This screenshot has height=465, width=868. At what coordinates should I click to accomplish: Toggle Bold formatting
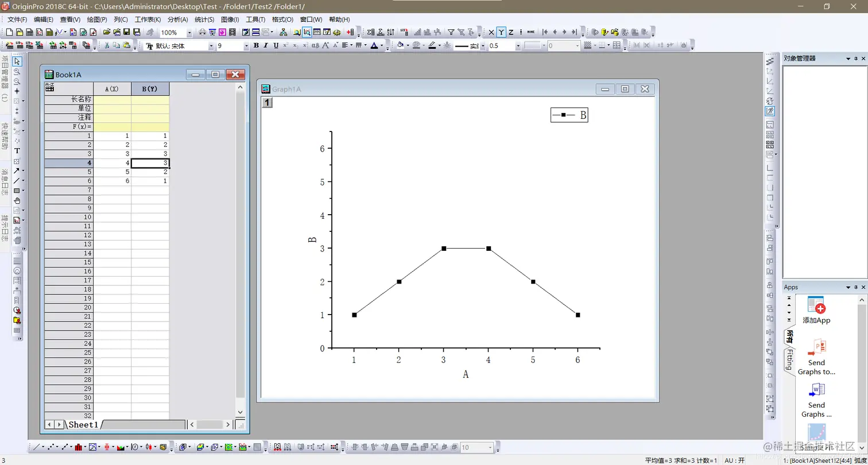256,45
